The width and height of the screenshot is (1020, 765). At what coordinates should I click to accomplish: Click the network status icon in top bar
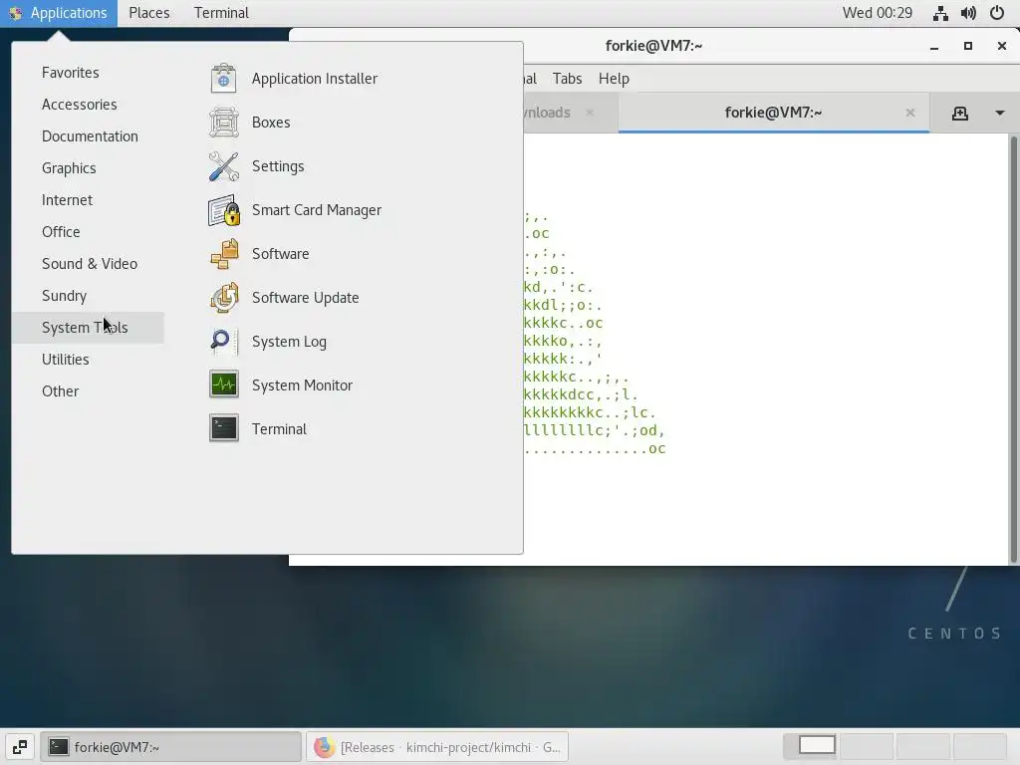940,13
